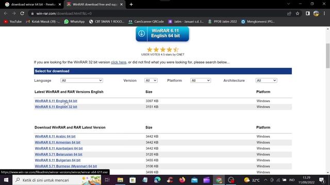Open the Chrome three-dot menu
This screenshot has height=185, width=330.
[x=324, y=13]
